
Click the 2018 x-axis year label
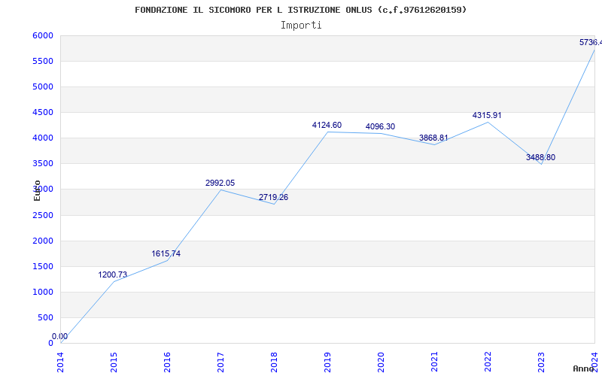click(x=274, y=362)
